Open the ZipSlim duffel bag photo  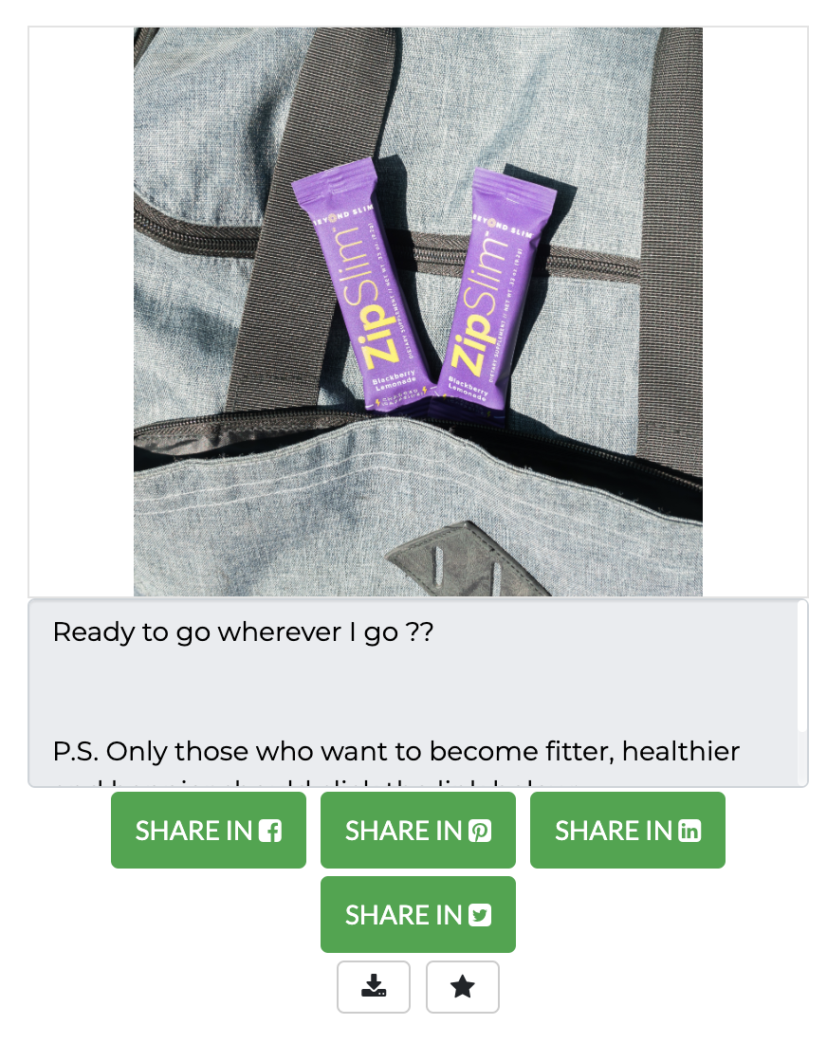pos(418,312)
